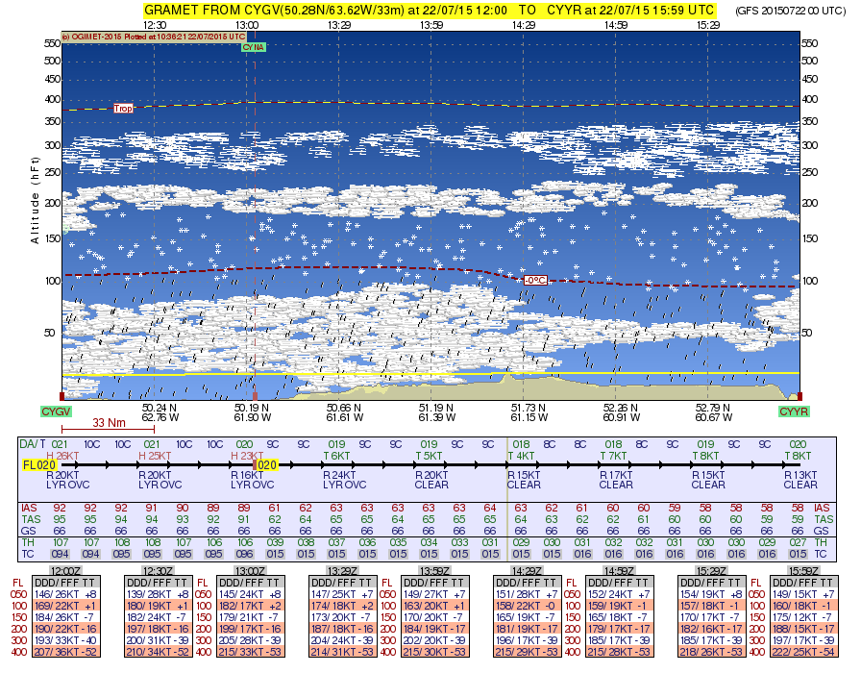Screen dimensions: 861x673
Task: Click the -0°C freezing level label
Action: coord(535,280)
